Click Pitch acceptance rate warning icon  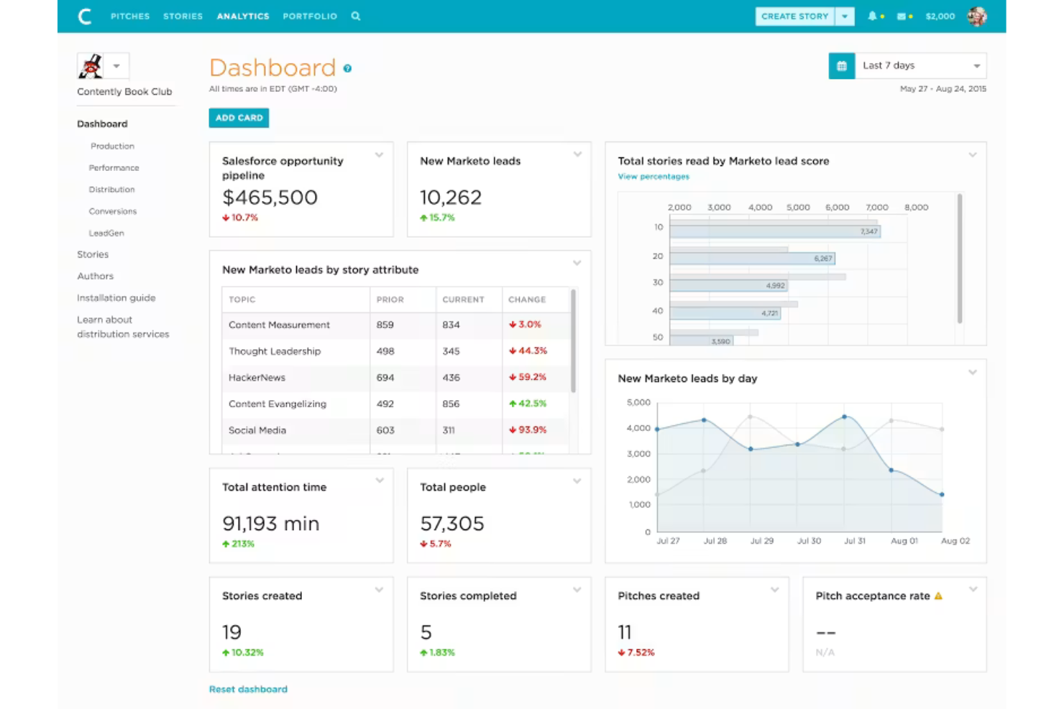point(938,596)
